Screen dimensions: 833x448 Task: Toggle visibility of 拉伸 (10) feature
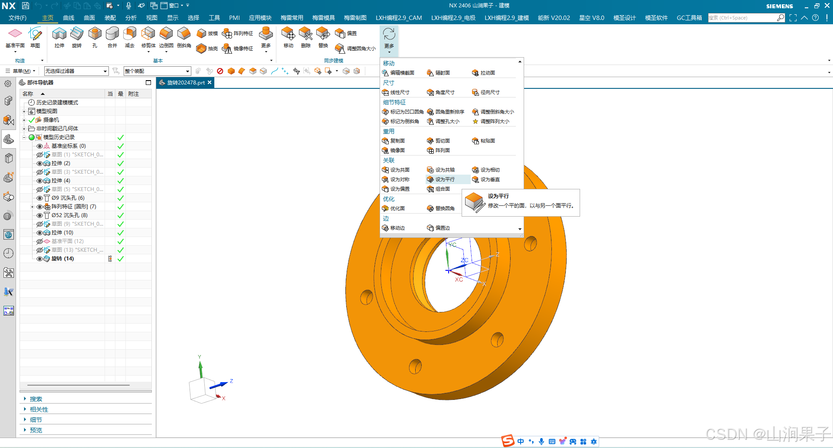(39, 233)
